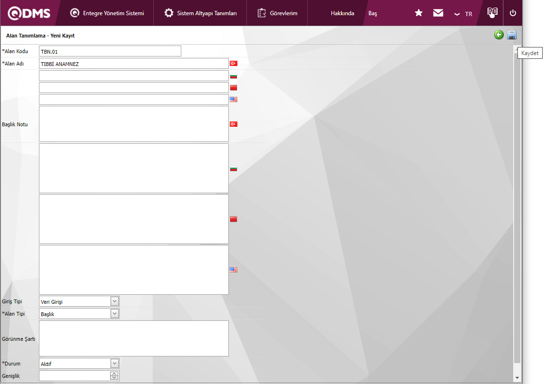The width and height of the screenshot is (545, 384).
Task: Click the power logout icon
Action: 513,13
